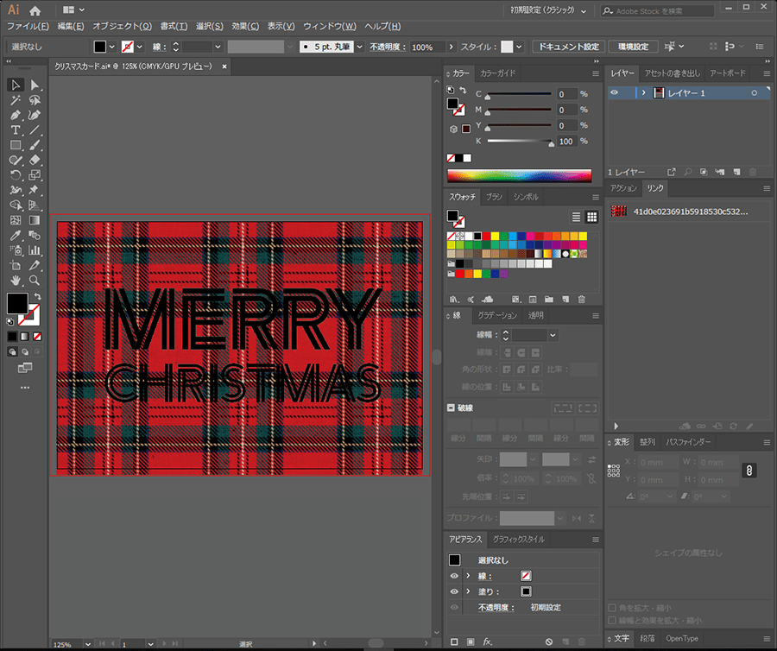Enable 線幅と効果を拡大・縮小 checkbox
Viewport: 777px width, 651px height.
point(612,620)
